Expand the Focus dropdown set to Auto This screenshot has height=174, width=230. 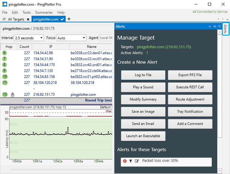[71, 38]
